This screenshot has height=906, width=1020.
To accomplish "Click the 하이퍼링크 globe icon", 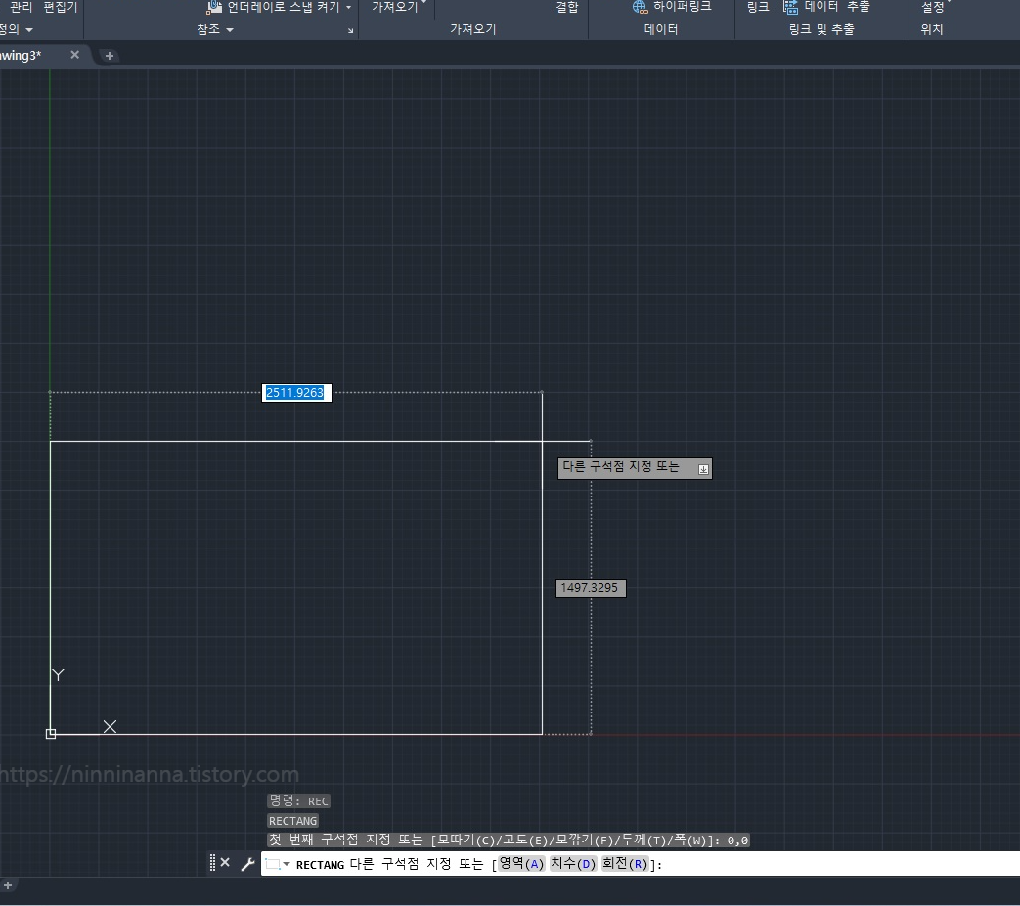I will pyautogui.click(x=641, y=7).
